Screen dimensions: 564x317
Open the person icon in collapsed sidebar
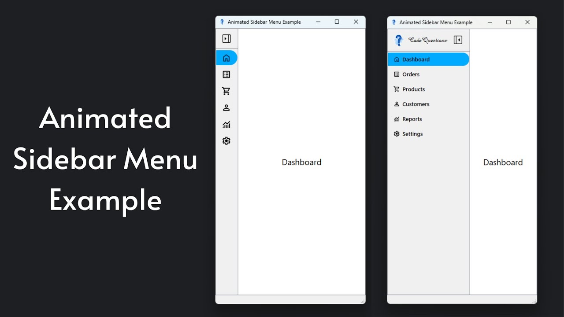[x=226, y=108]
